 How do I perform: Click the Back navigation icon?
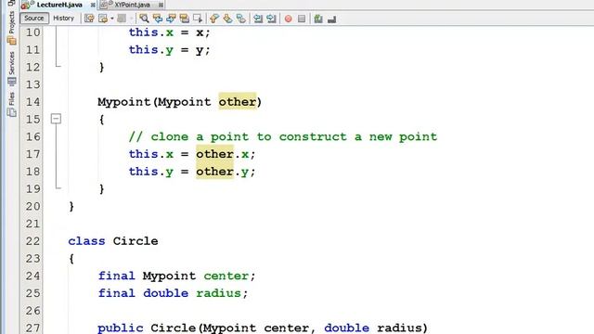pyautogui.click(x=103, y=19)
